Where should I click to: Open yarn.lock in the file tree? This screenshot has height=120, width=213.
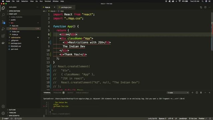click(14, 49)
